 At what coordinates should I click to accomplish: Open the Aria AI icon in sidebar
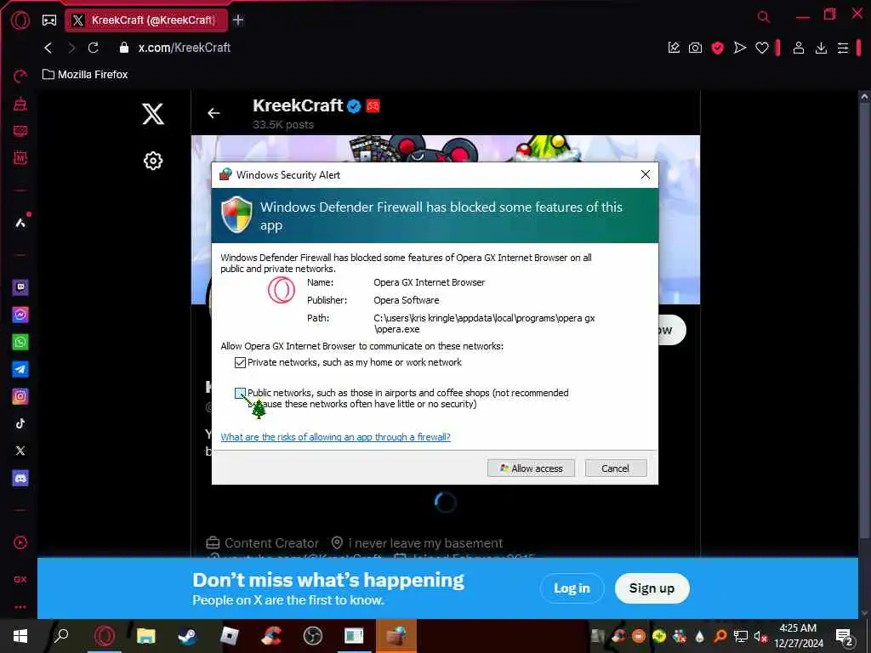(x=20, y=223)
